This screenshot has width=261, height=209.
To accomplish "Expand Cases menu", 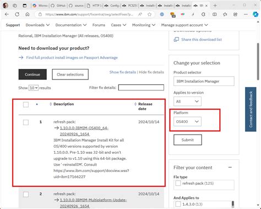I will click(x=118, y=25).
